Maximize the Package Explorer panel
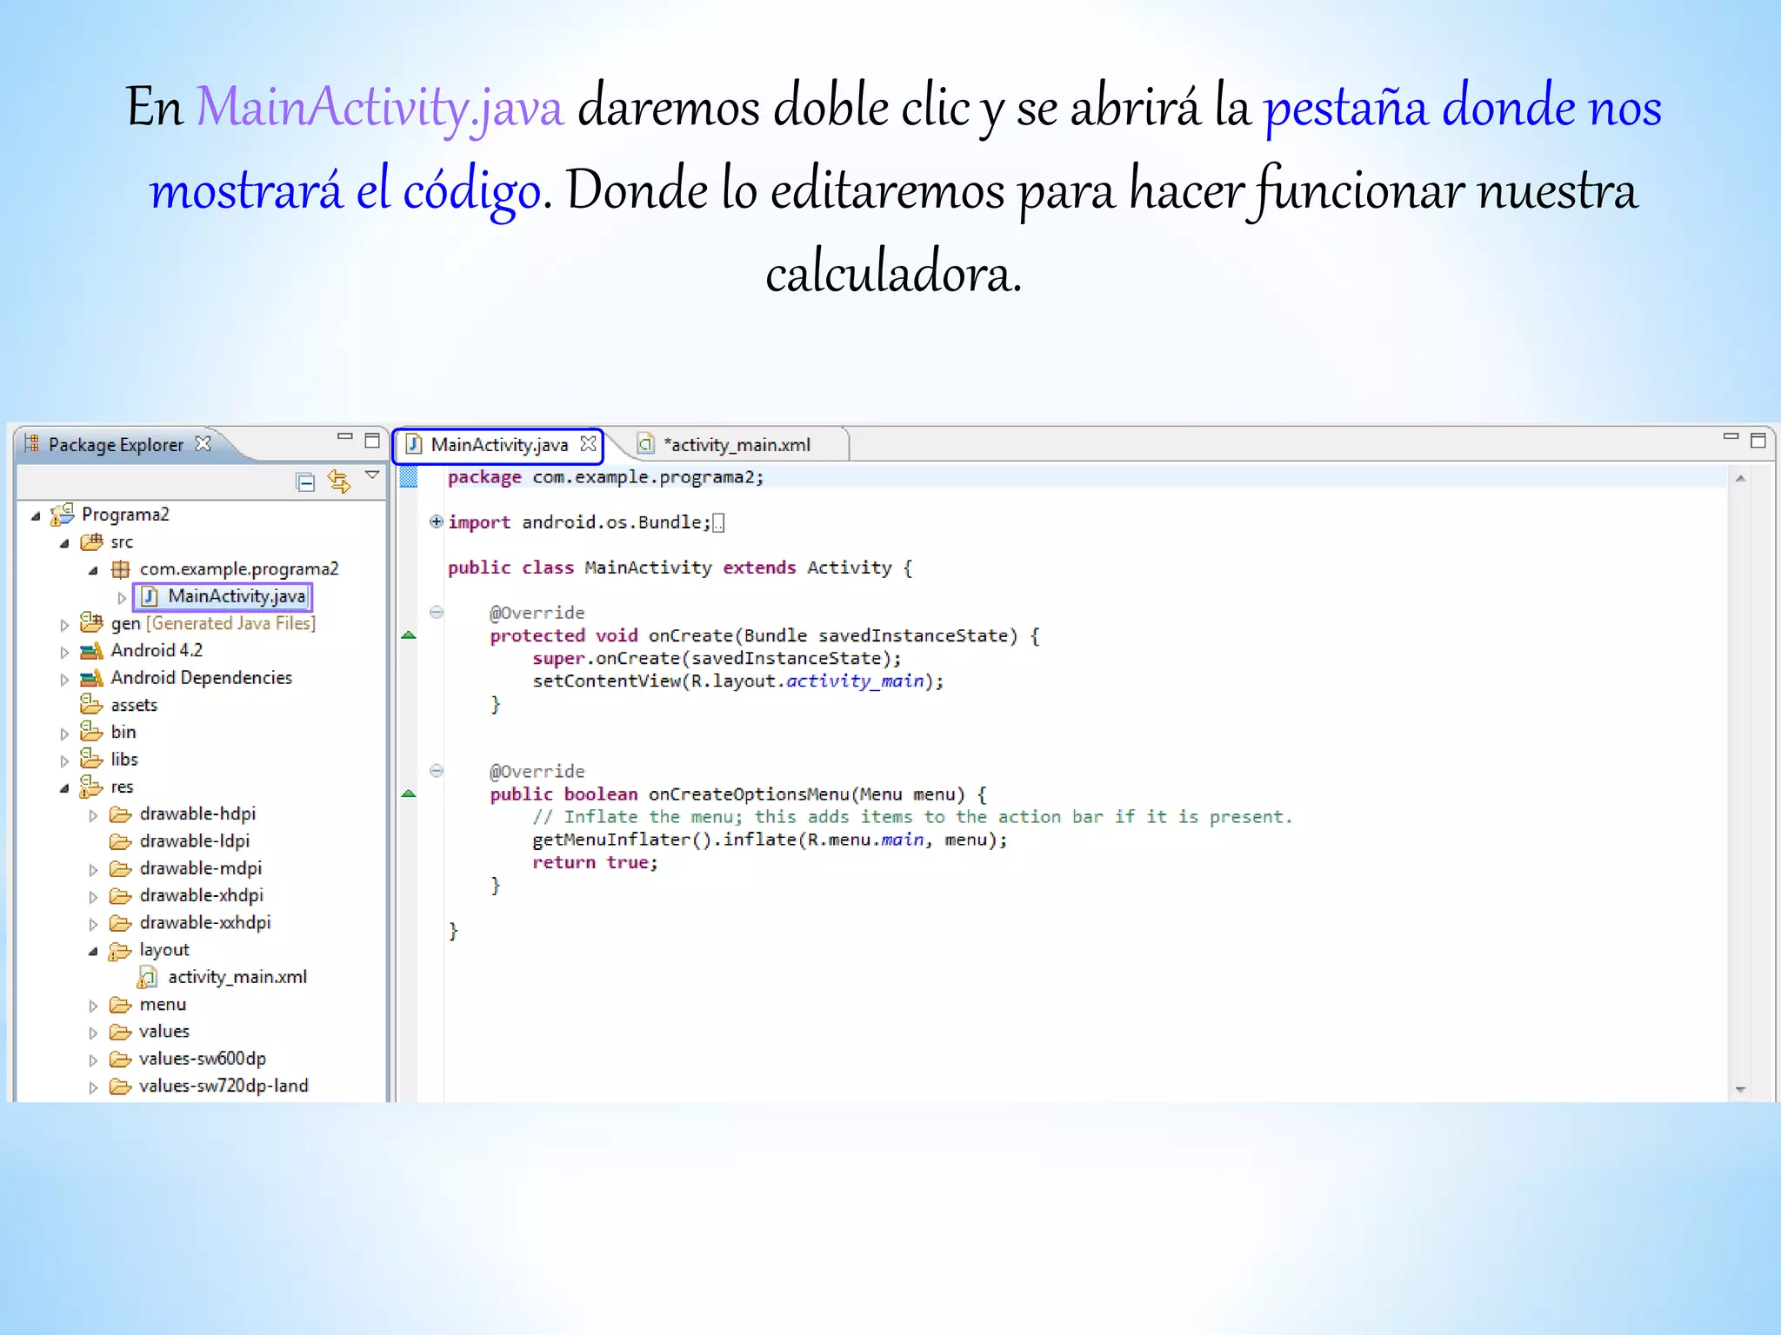This screenshot has width=1781, height=1335. pyautogui.click(x=372, y=441)
